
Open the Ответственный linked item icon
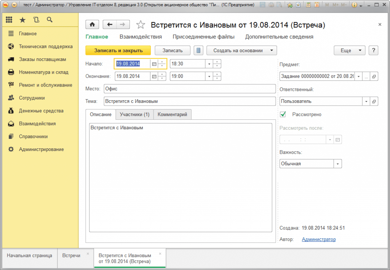(374, 101)
